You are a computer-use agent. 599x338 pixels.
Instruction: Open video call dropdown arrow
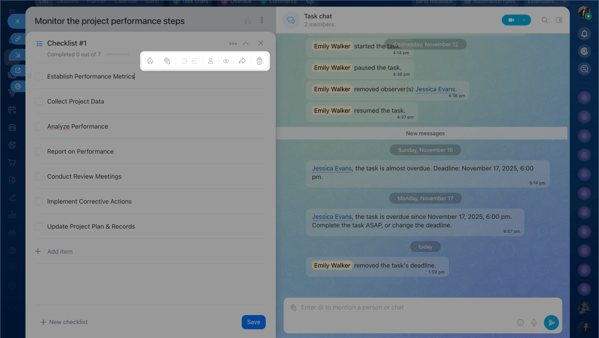[525, 20]
